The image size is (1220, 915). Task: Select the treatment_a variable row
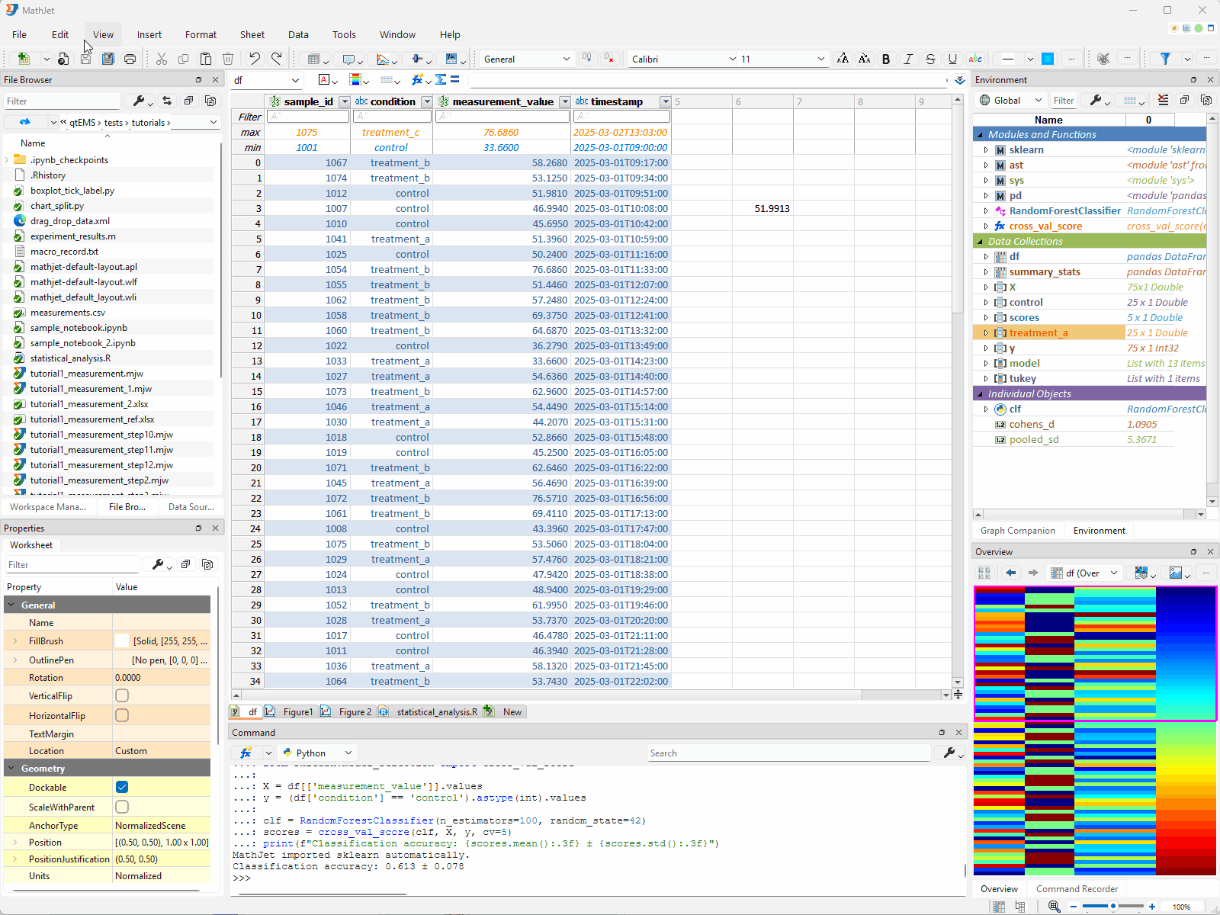point(1089,333)
